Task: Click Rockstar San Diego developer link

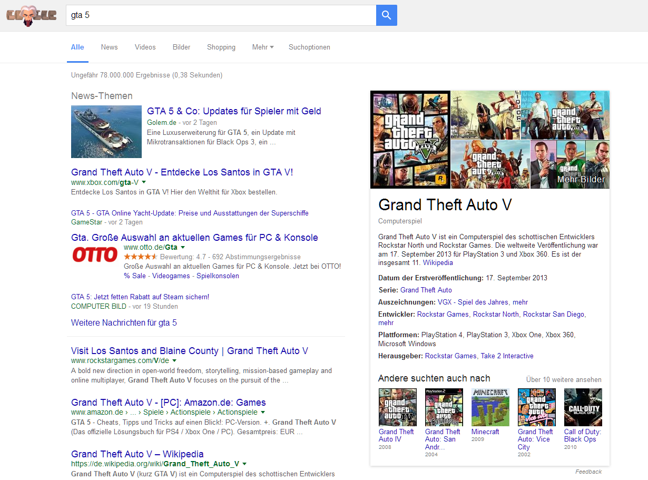Action: pos(554,314)
